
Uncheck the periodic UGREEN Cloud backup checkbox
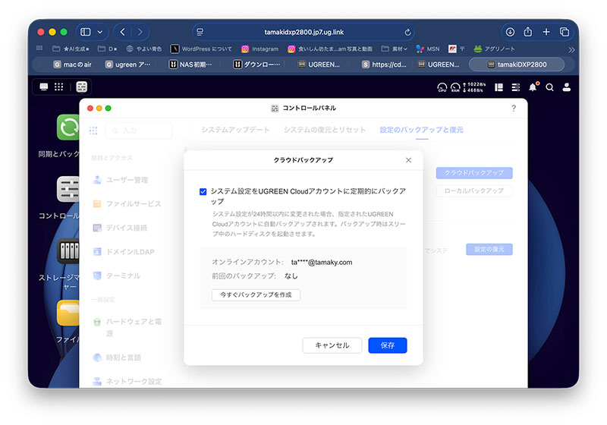203,192
